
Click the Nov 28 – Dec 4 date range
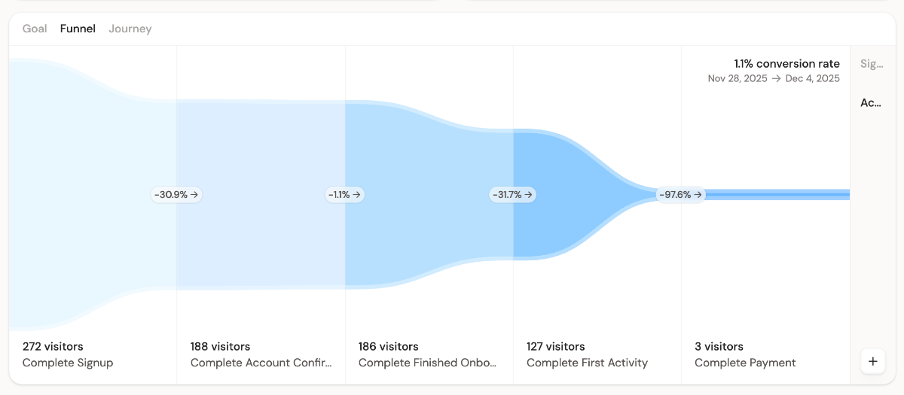[774, 78]
